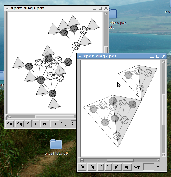Go to first page in diag2 window

point(82,167)
